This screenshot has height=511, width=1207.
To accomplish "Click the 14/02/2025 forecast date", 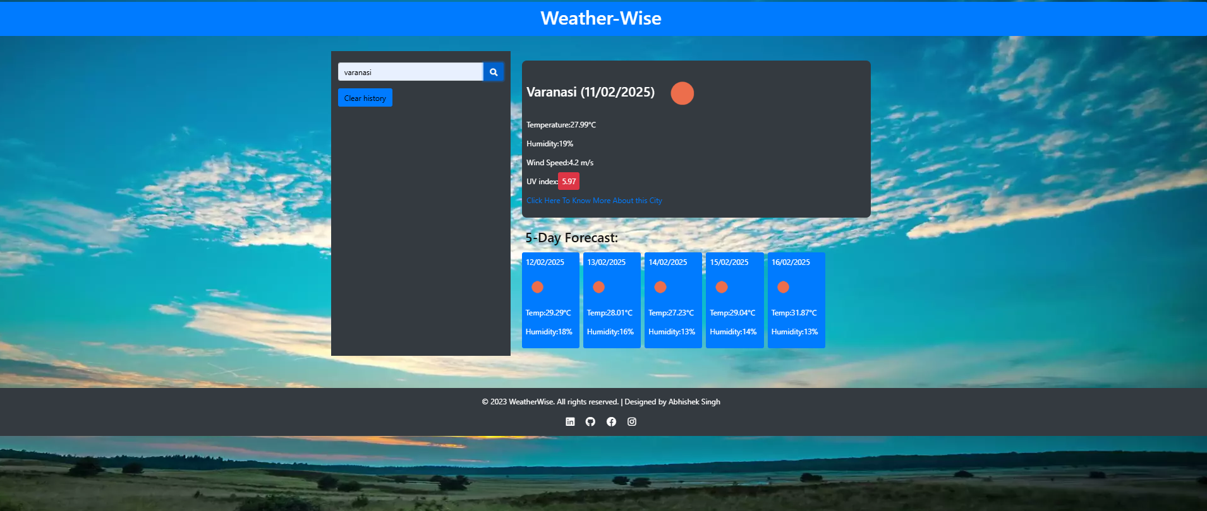I will click(667, 262).
